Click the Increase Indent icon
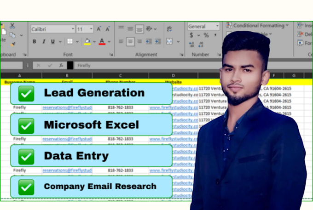Image resolution: width=313 pixels, height=210 pixels. coord(158,41)
